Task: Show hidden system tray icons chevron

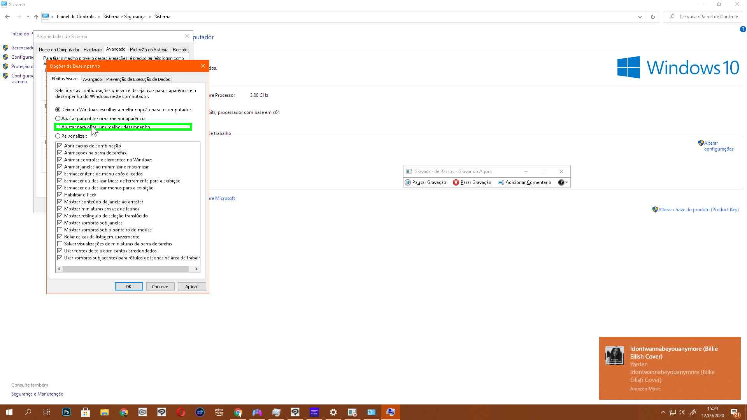Action: tap(663, 412)
